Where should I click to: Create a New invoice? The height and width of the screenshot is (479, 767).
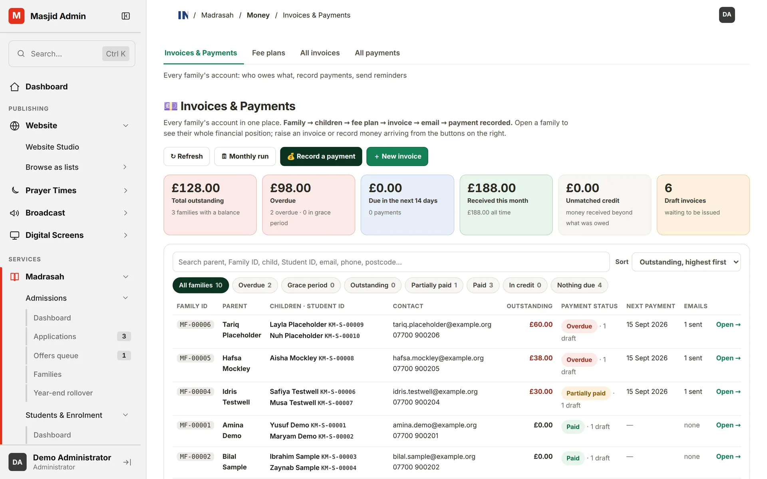(x=397, y=156)
